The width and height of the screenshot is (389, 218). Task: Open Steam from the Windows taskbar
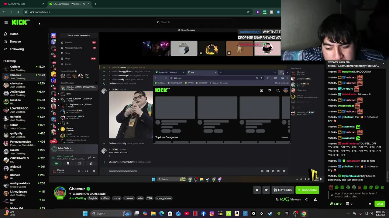(x=270, y=213)
